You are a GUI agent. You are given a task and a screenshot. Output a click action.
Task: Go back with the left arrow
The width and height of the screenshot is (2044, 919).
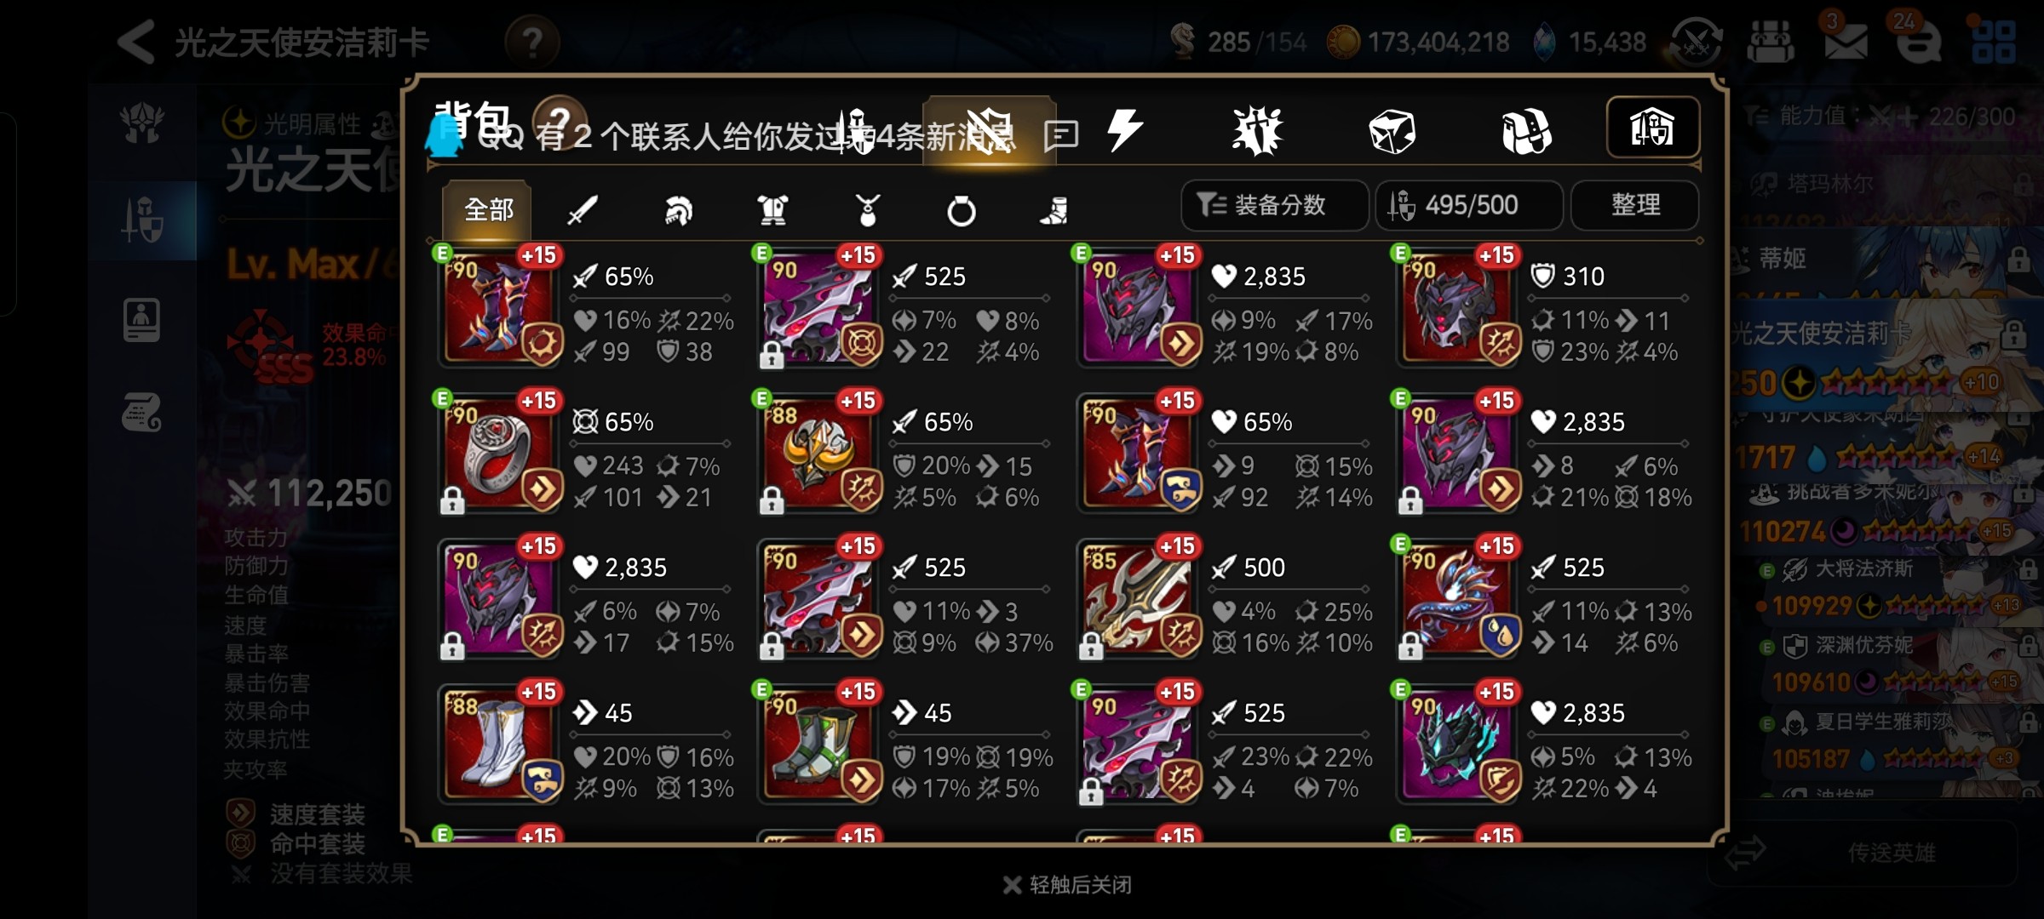(136, 42)
